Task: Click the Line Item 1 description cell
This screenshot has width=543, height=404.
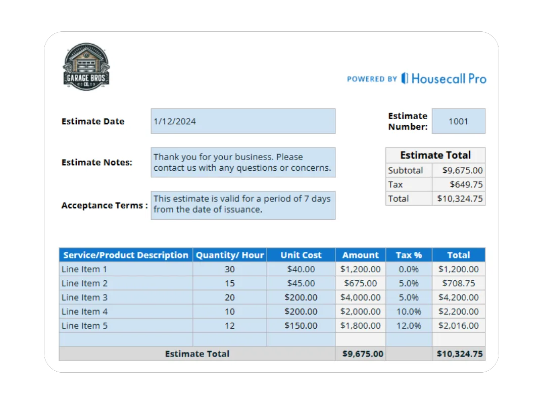Action: pyautogui.click(x=126, y=269)
